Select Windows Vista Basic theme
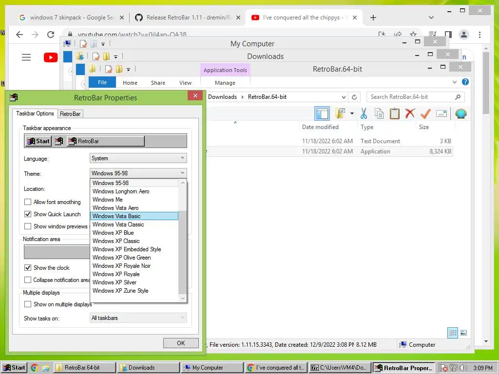 pos(134,216)
